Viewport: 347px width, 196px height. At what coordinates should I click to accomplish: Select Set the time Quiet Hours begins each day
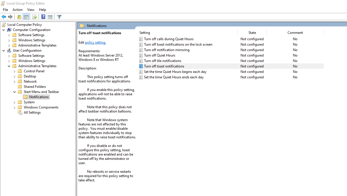coord(175,72)
